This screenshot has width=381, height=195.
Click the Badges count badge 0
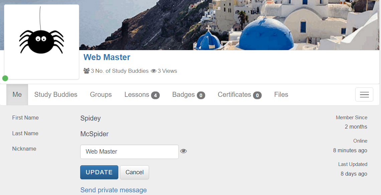pyautogui.click(x=201, y=95)
